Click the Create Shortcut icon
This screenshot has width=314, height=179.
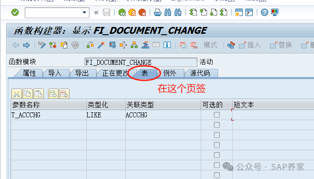(x=249, y=12)
